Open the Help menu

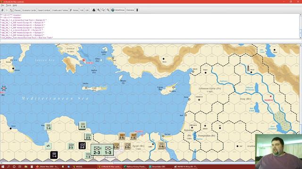pos(15,5)
